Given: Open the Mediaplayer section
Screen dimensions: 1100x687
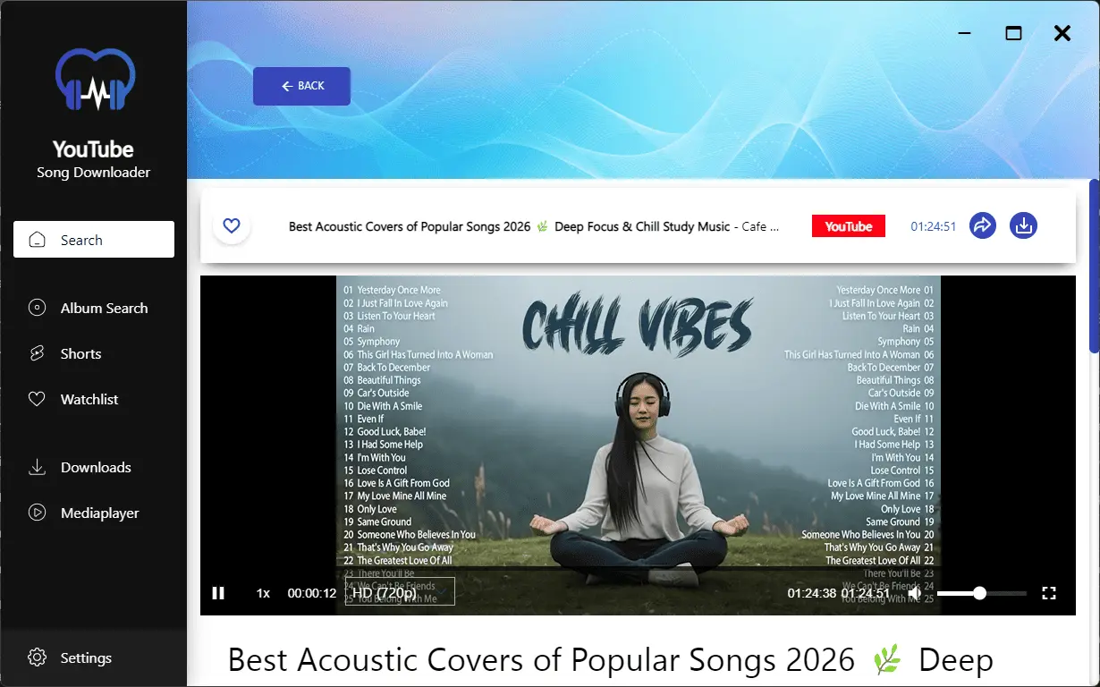Looking at the screenshot, I should [94, 513].
